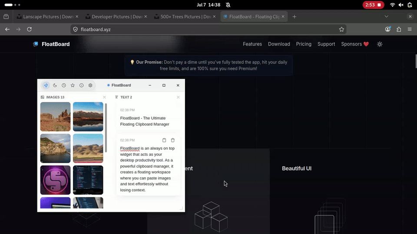Open the Activities workspace indicator
This screenshot has width=417, height=234.
point(12,5)
